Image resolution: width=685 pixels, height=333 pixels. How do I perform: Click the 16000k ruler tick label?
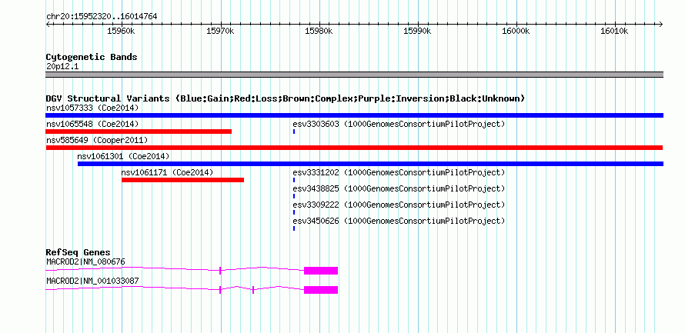coord(516,31)
